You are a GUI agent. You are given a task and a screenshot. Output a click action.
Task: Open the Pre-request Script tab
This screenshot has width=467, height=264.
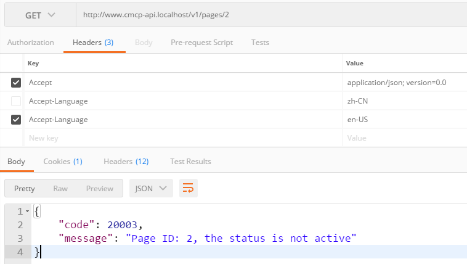(201, 43)
